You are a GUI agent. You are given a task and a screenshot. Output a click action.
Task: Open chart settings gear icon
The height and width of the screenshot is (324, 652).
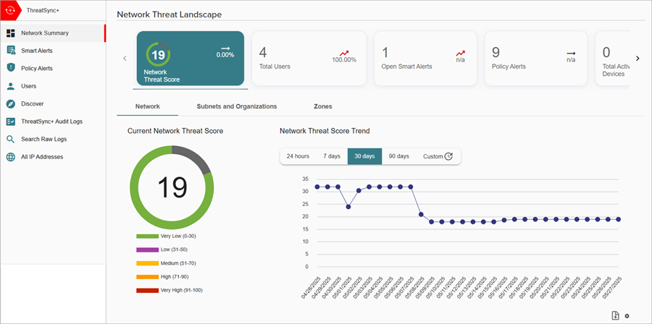click(x=627, y=316)
